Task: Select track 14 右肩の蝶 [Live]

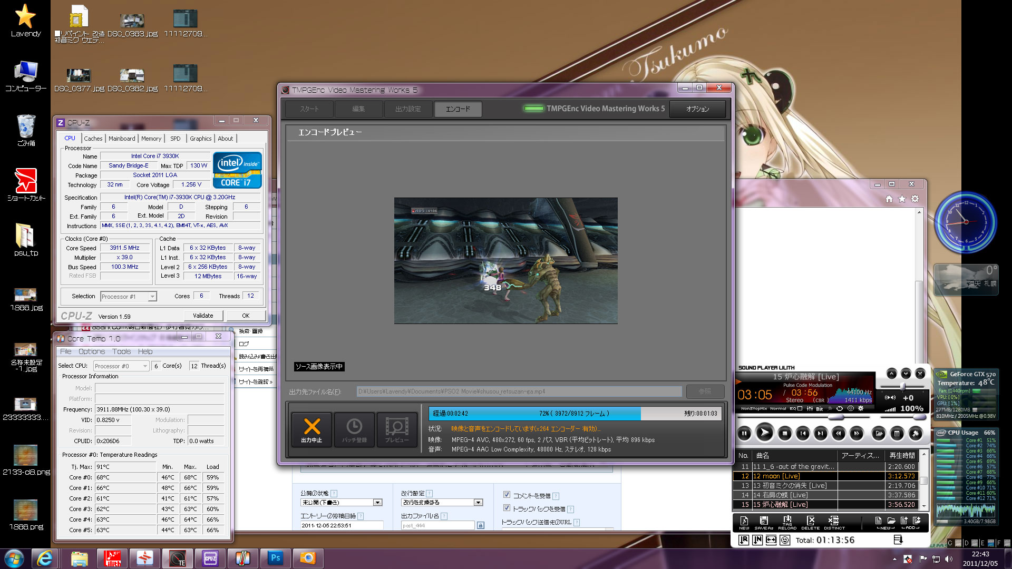Action: [826, 495]
